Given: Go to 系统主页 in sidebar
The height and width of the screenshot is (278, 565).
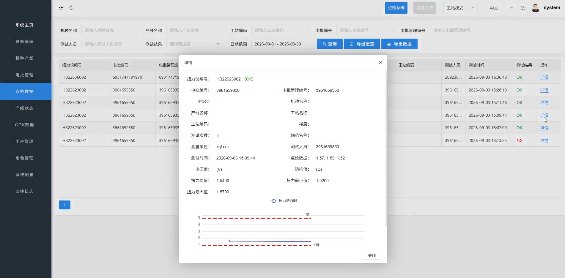Looking at the screenshot, I should [25, 25].
